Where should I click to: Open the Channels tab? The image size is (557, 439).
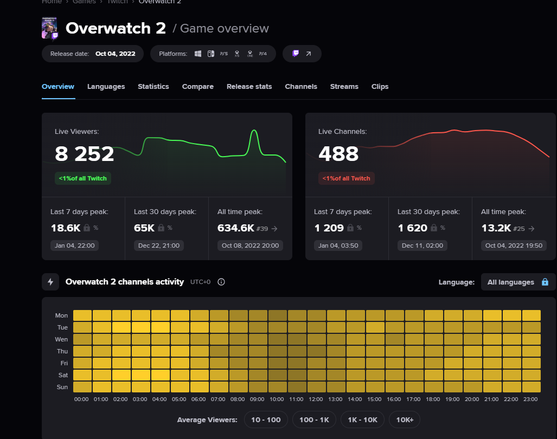tap(301, 87)
